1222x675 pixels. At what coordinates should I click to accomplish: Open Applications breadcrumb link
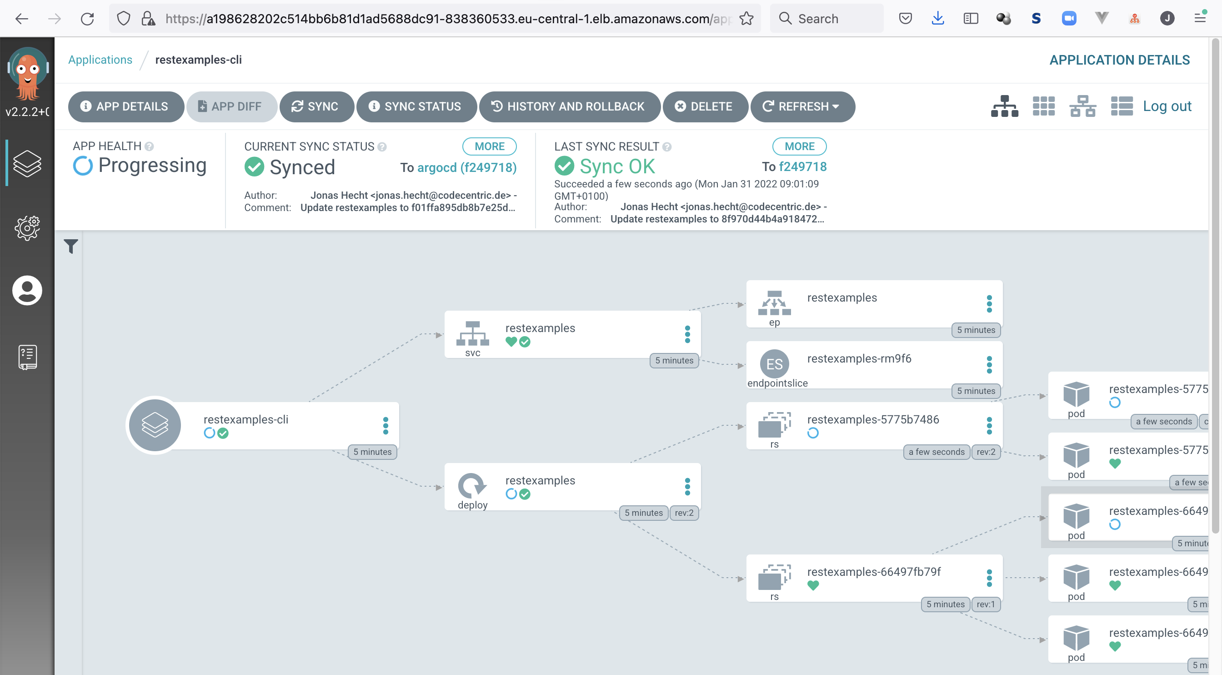(x=100, y=60)
